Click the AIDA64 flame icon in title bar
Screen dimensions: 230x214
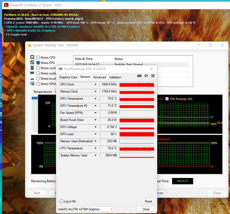(30, 45)
